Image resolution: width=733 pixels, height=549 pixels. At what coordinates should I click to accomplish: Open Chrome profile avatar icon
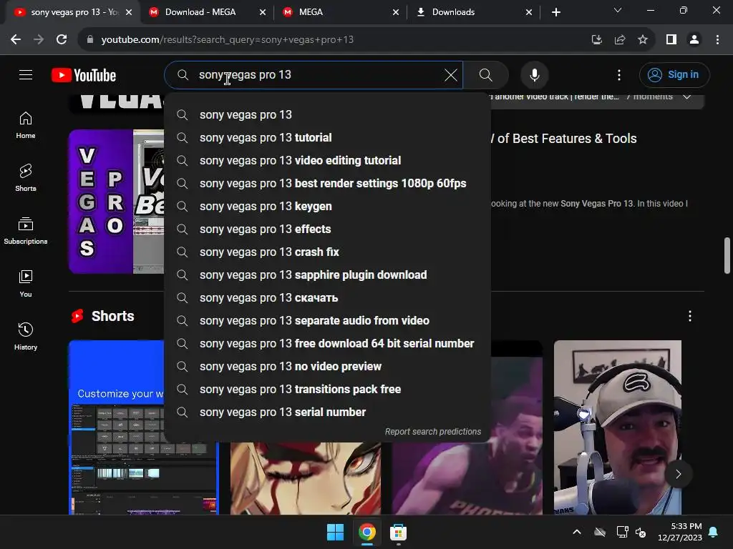click(x=694, y=40)
